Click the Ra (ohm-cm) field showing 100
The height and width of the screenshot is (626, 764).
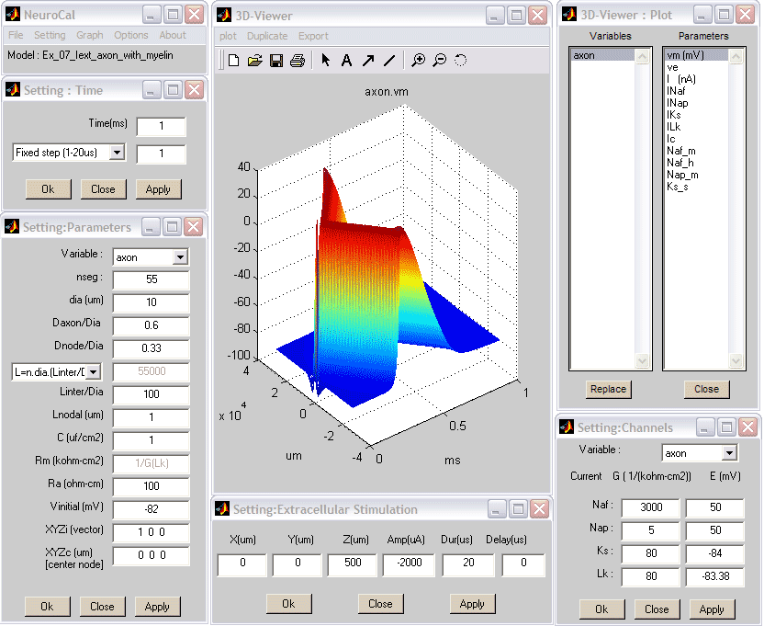151,486
